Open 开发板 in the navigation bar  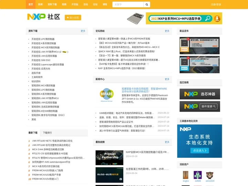(x=75, y=4)
